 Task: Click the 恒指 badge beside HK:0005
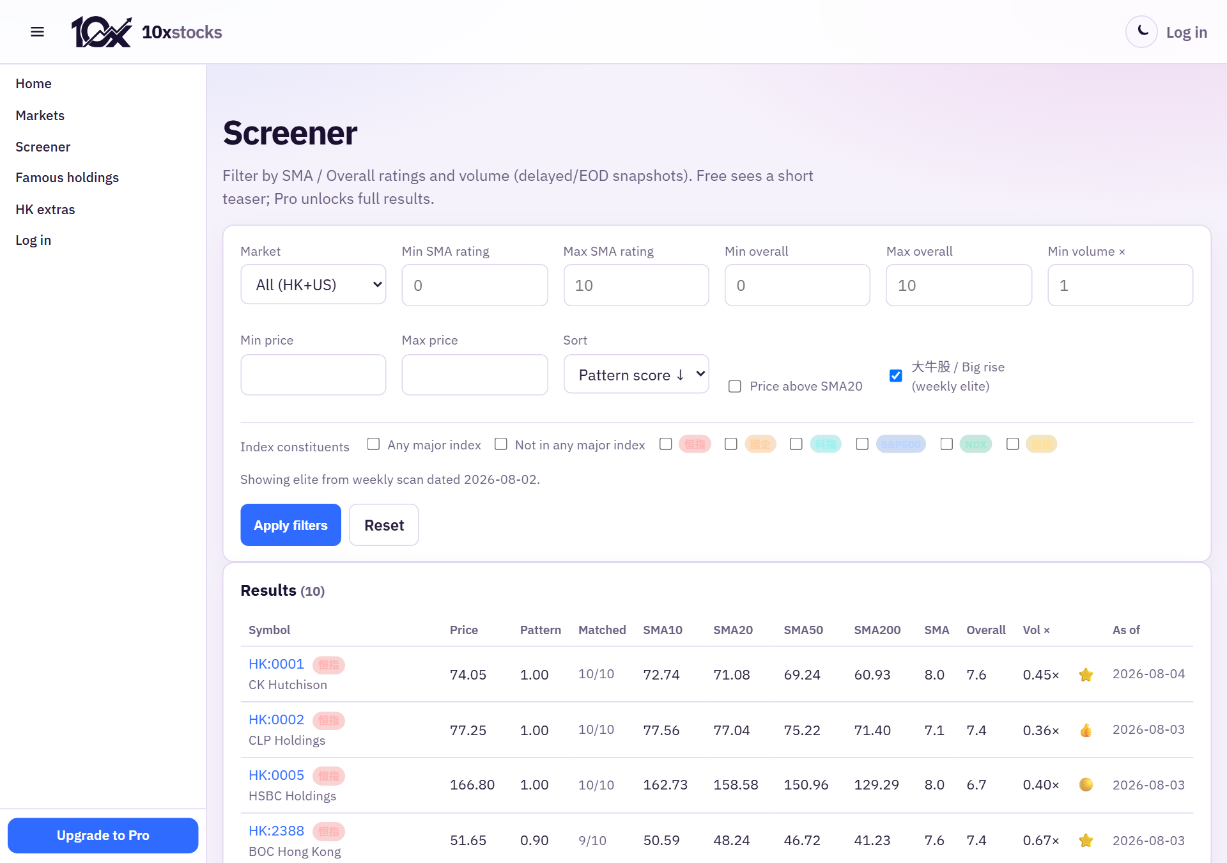(x=328, y=776)
